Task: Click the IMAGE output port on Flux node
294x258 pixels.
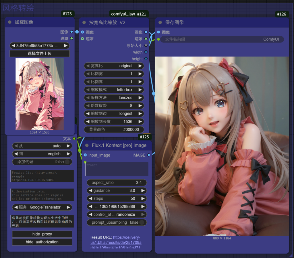Action: pyautogui.click(x=148, y=155)
